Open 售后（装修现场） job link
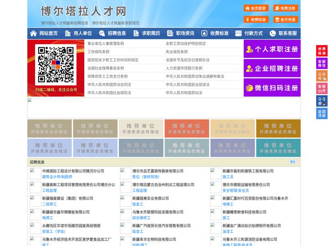Viewport: 328px width, 246px height. point(146,177)
